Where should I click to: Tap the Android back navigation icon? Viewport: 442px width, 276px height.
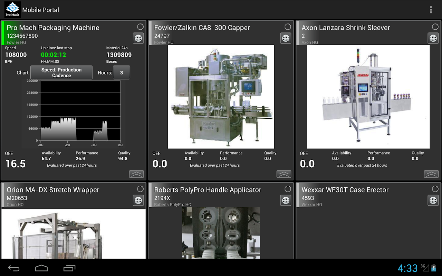tap(14, 268)
